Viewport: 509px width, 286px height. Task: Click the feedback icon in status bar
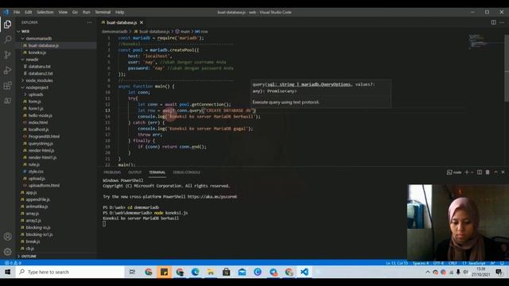point(493,263)
